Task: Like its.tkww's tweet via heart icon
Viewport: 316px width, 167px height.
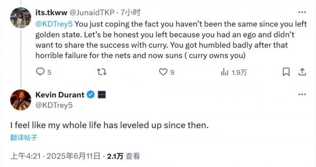Action: point(163,72)
